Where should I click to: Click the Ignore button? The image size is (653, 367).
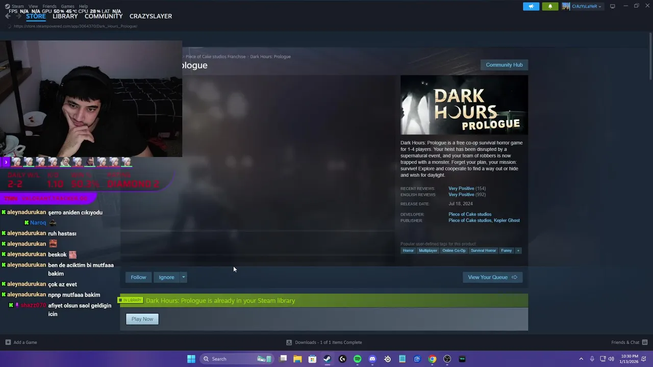(x=166, y=277)
